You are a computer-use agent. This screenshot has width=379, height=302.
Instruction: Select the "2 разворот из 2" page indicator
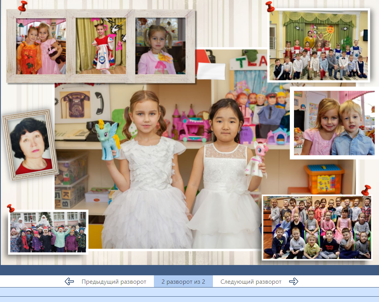(x=183, y=282)
